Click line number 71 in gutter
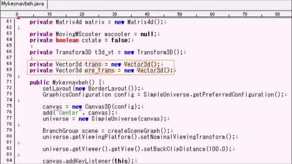Image resolution: width=292 pixels, height=164 pixels. (x=9, y=82)
